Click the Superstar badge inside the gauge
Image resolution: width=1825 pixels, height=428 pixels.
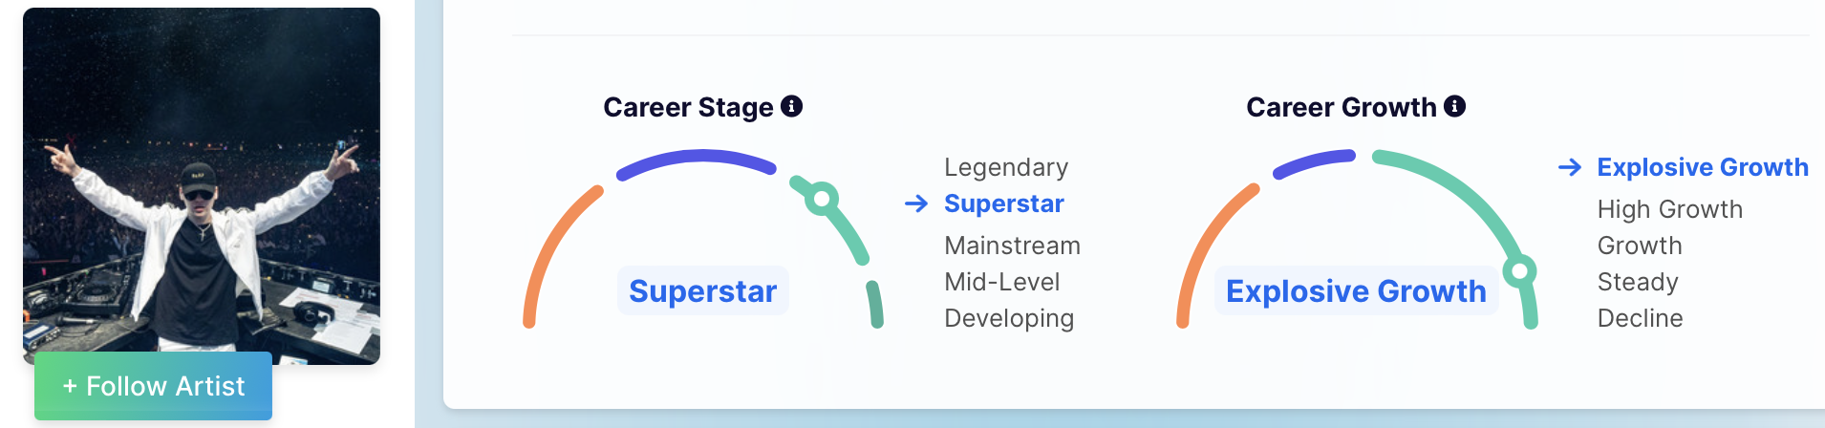tap(702, 290)
